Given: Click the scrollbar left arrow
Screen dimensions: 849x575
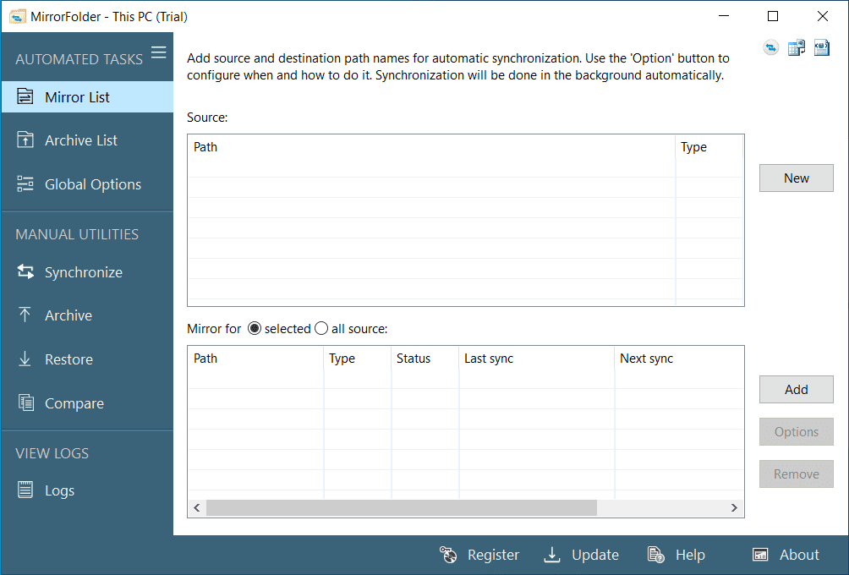Looking at the screenshot, I should [x=197, y=508].
